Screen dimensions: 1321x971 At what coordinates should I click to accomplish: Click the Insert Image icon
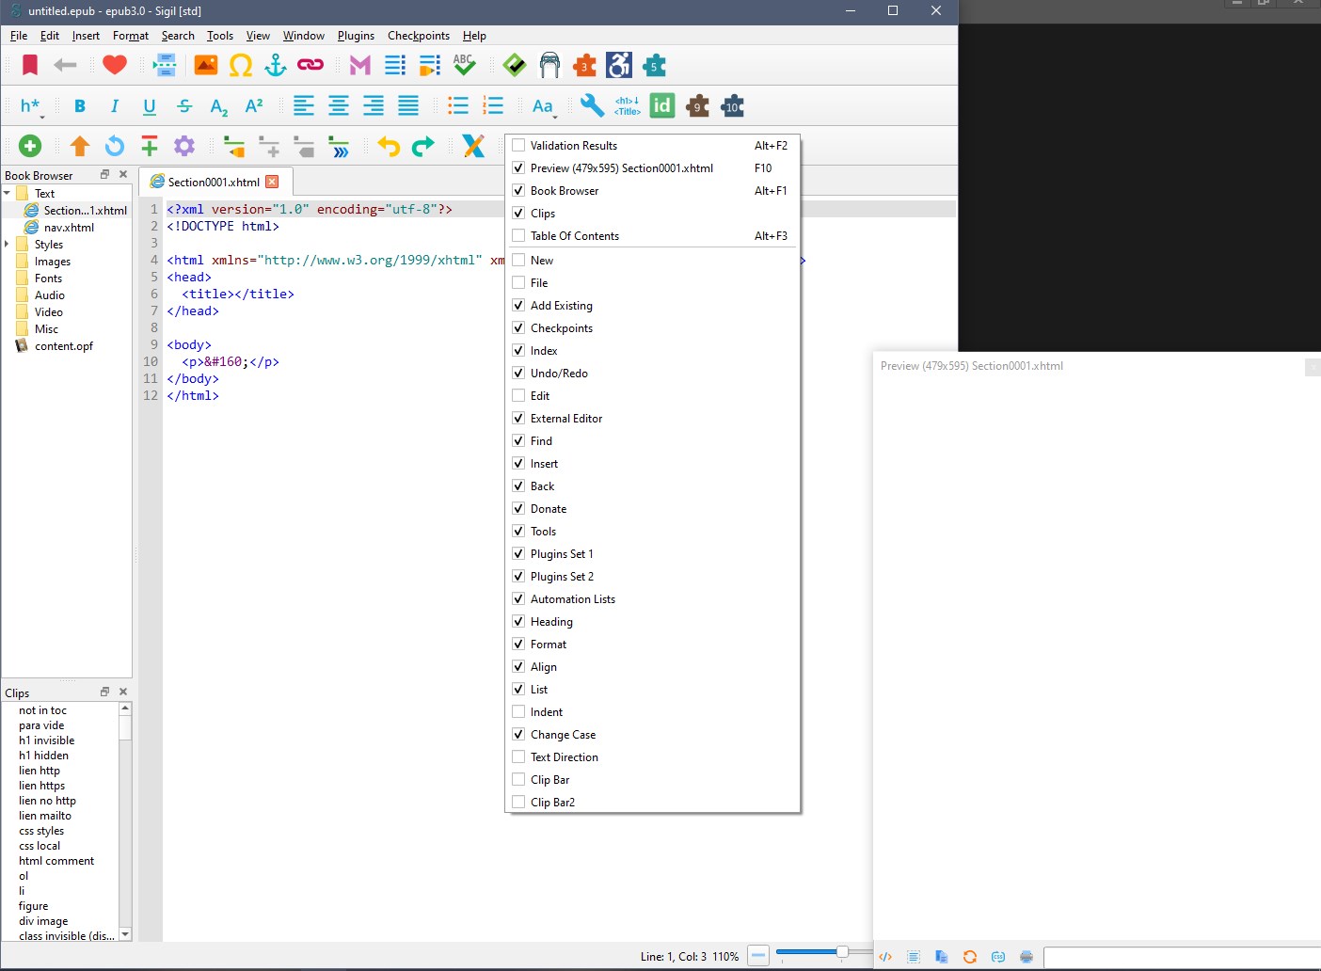(x=206, y=65)
